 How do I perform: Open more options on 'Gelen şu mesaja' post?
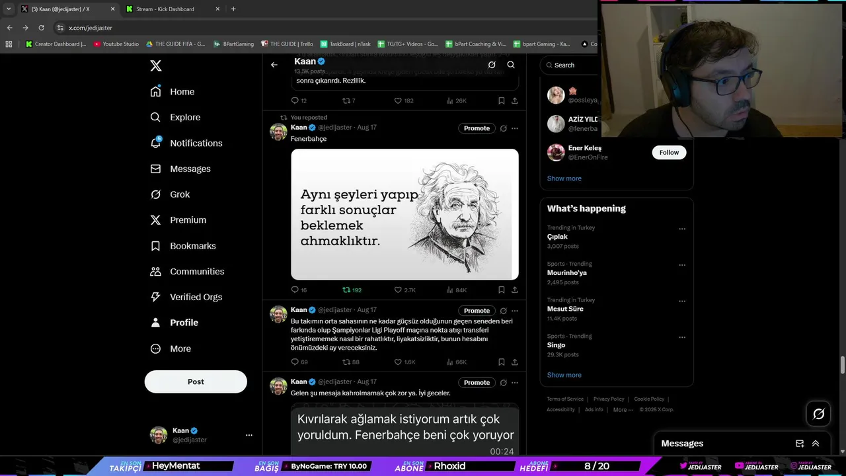(x=515, y=383)
